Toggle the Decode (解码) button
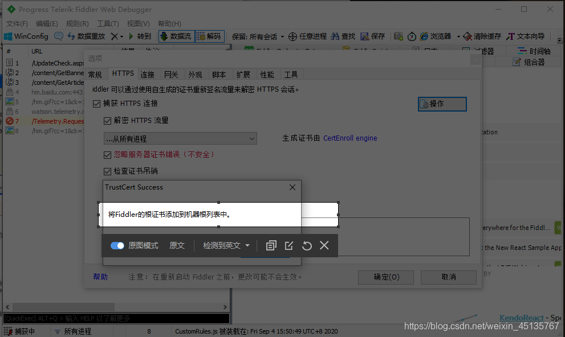The image size is (565, 337). coord(210,36)
